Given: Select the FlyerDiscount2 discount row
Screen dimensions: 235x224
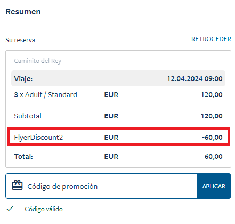Looking at the screenshot, I should coord(119,137).
